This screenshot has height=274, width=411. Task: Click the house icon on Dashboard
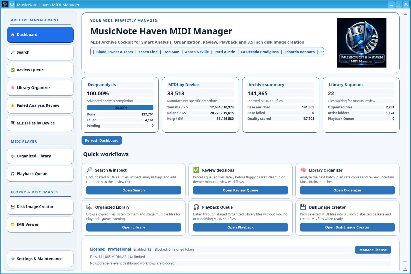click(x=13, y=35)
